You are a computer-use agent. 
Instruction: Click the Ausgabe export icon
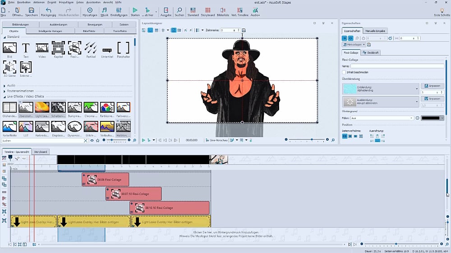166,12
